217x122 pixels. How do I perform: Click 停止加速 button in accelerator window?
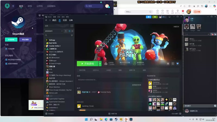tap(25, 39)
